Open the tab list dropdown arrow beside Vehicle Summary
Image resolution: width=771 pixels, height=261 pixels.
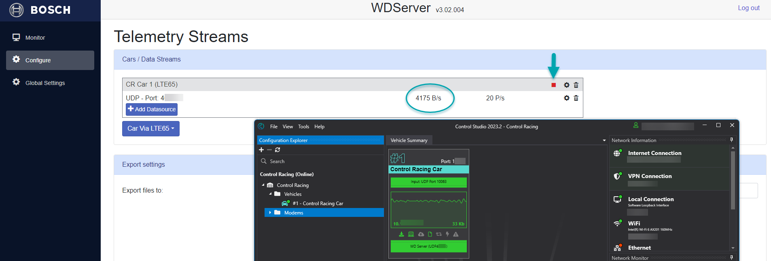point(604,140)
